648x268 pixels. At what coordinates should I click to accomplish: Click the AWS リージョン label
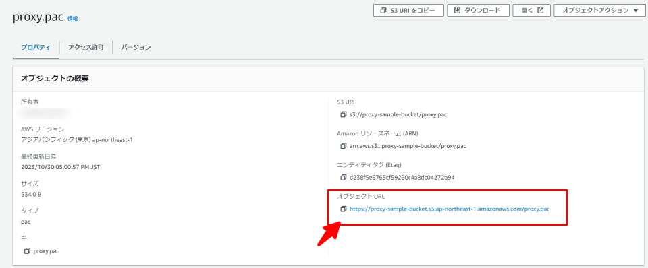43,129
